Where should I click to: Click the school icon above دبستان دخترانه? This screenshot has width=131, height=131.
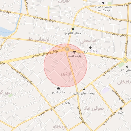click(103, 3)
